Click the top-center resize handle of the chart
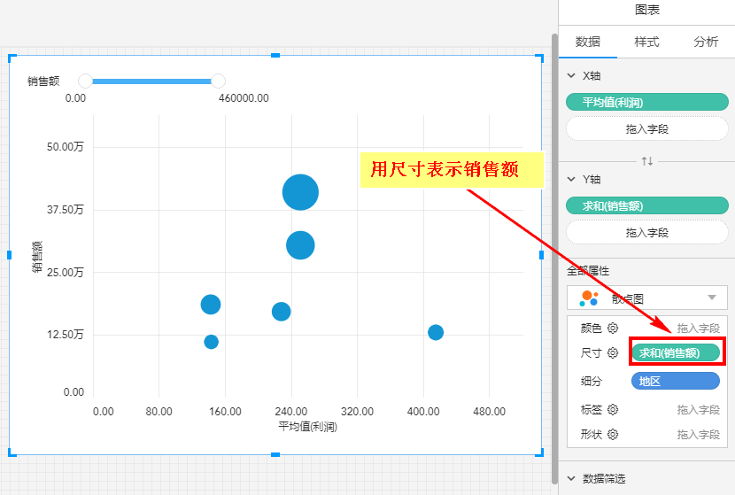Screen dimensions: 735x495 [275, 56]
